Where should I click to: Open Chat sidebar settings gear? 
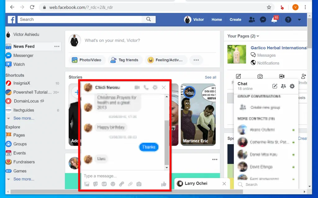(x=292, y=86)
